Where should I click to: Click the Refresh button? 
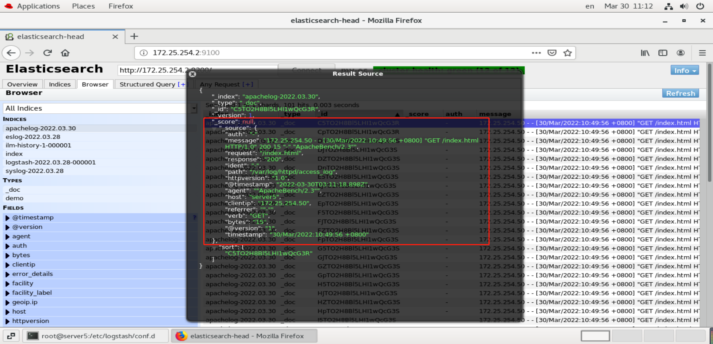pyautogui.click(x=680, y=93)
